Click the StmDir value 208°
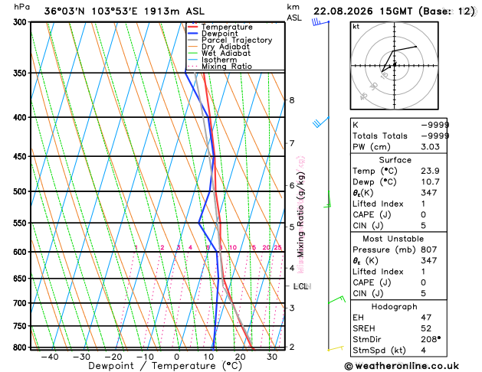 (x=431, y=339)
